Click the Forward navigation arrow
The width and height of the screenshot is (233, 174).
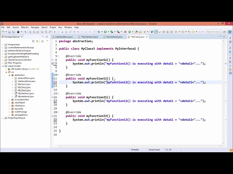pos(200,32)
